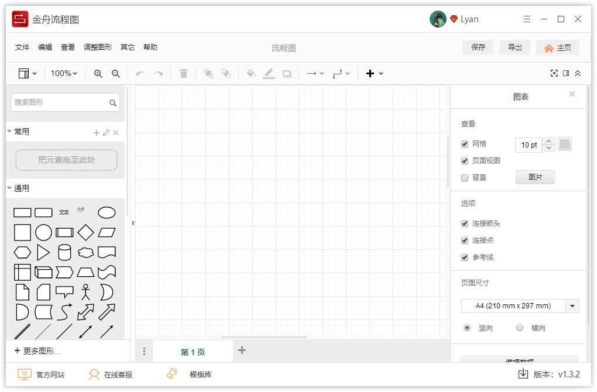The height and width of the screenshot is (392, 597).
Task: Click the delete trash icon in the toolbar
Action: pos(184,73)
